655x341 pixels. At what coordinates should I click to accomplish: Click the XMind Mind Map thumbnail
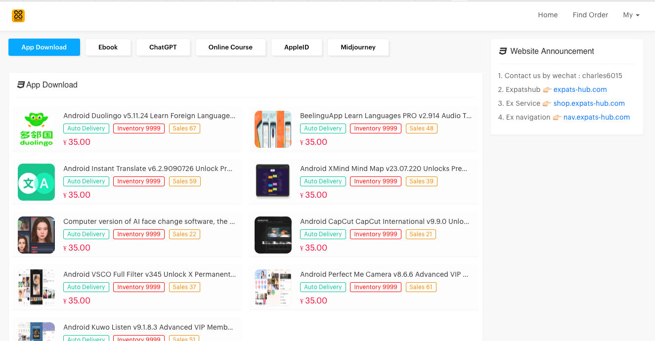[273, 182]
